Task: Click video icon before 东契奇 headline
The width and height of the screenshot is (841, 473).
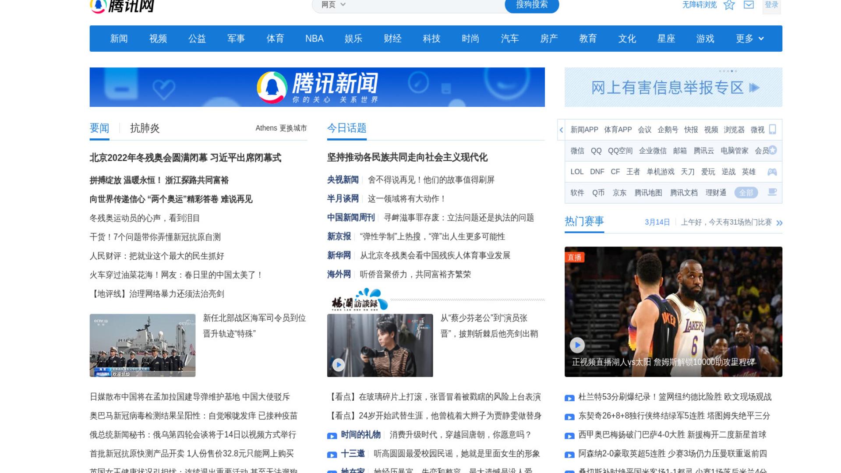Action: click(569, 417)
